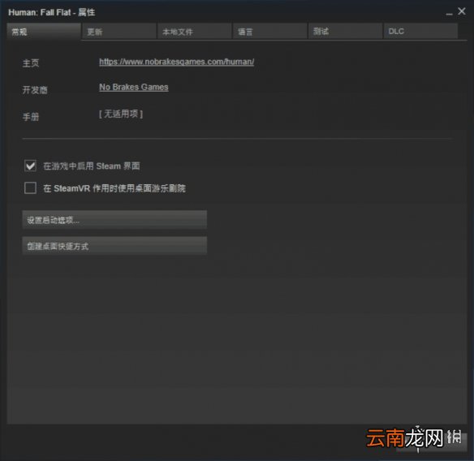The width and height of the screenshot is (474, 461).
Task: Click the 手册 label
Action: (x=31, y=117)
